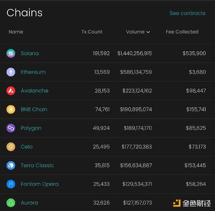Open the Solana chain name link
215x211 pixels.
30,54
